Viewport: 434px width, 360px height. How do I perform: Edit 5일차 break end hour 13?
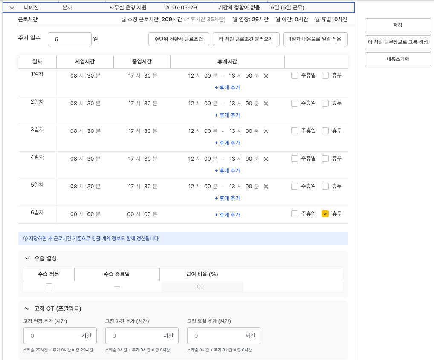(x=232, y=187)
